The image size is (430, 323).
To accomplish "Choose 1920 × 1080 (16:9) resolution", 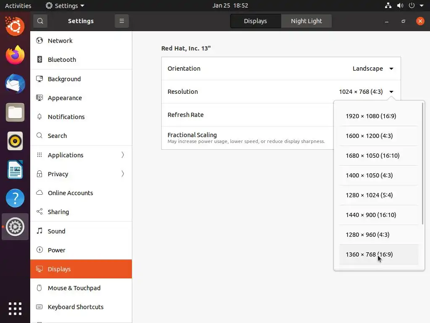I will coord(371,116).
